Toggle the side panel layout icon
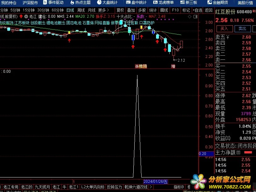256x192 pixels. (x=195, y=16)
